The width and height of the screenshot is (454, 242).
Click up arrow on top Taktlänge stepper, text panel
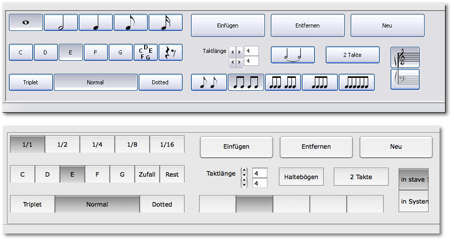click(244, 171)
